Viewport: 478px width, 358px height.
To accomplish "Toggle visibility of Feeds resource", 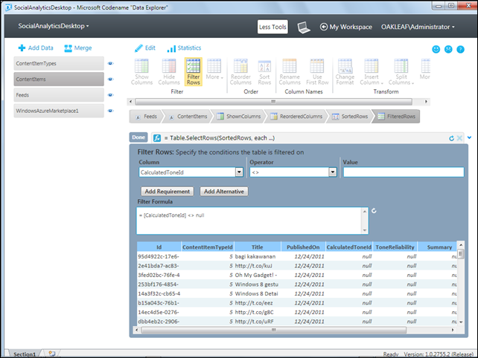I will point(111,95).
